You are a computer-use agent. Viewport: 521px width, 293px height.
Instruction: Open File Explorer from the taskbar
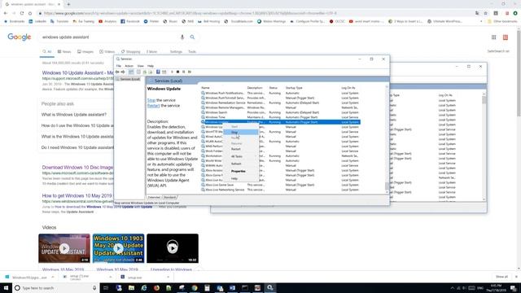132,287
